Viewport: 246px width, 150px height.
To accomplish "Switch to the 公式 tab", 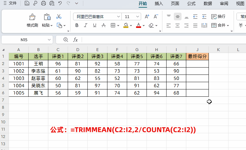I will [191, 3].
